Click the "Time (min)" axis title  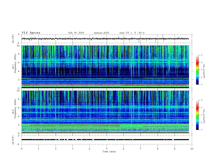click(109, 151)
